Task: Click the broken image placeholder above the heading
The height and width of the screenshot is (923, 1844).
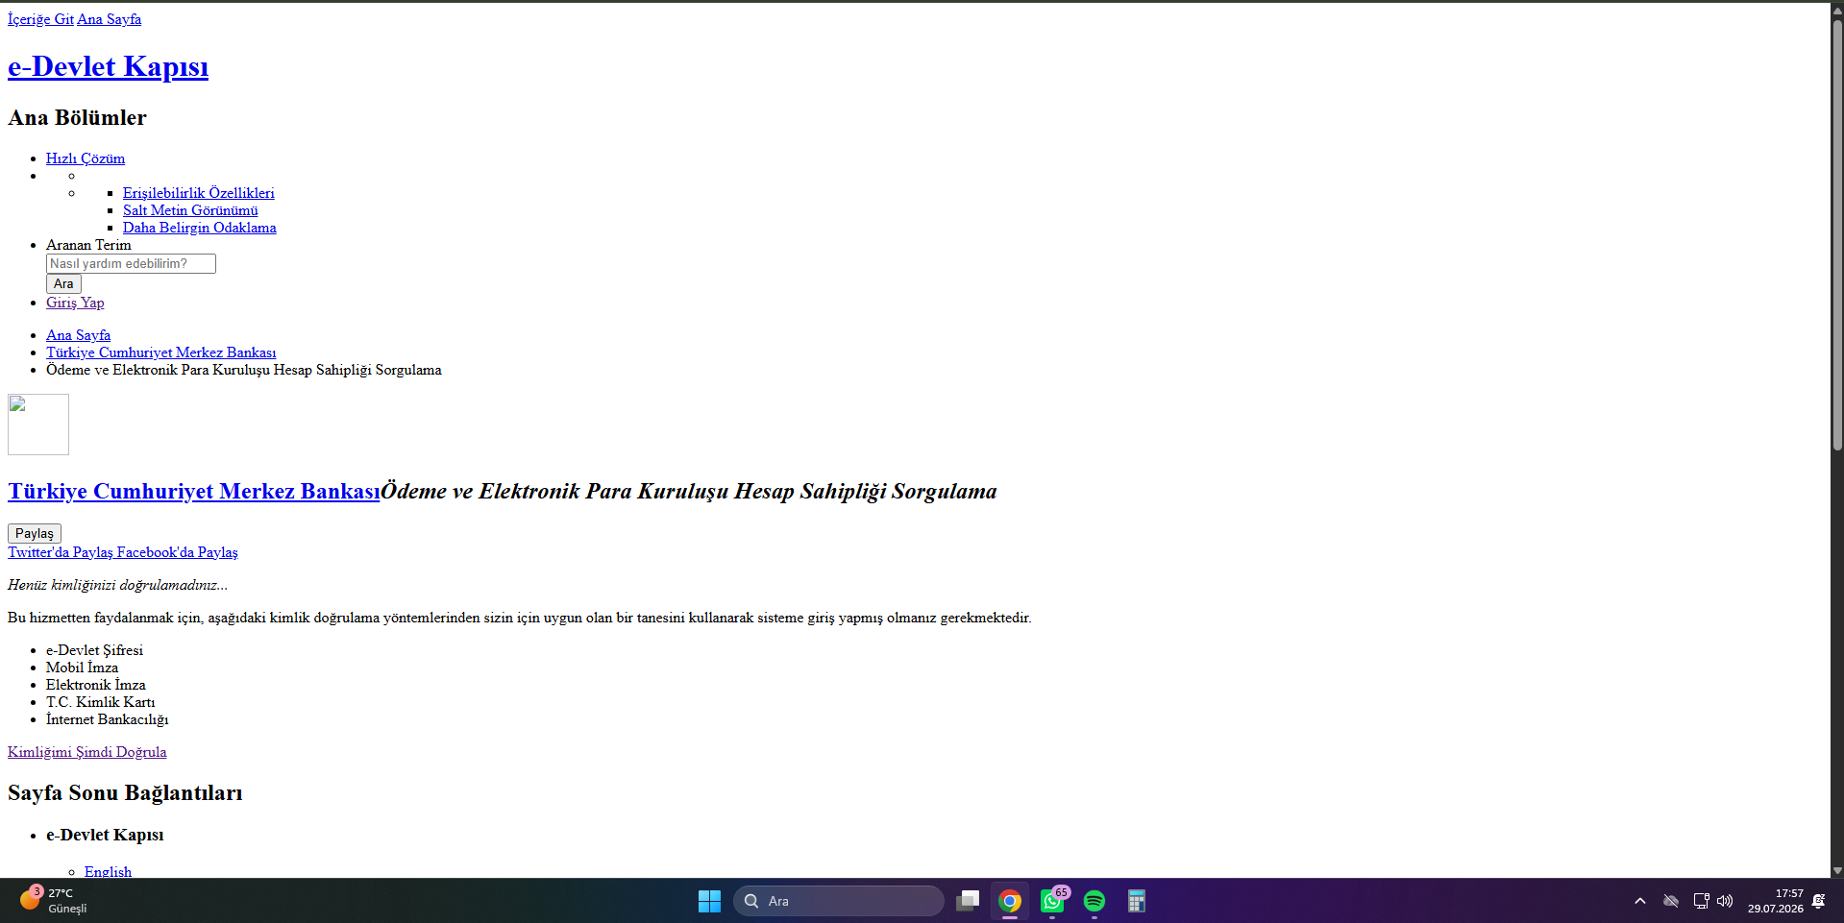Action: click(x=38, y=425)
